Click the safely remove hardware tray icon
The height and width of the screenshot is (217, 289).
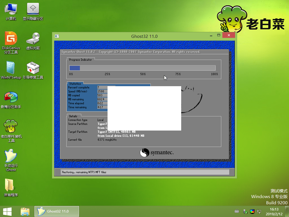pos(245,211)
